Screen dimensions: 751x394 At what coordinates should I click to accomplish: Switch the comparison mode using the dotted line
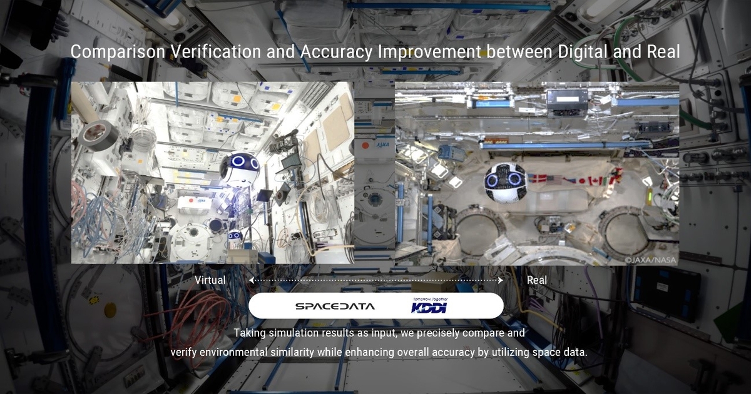(x=375, y=280)
